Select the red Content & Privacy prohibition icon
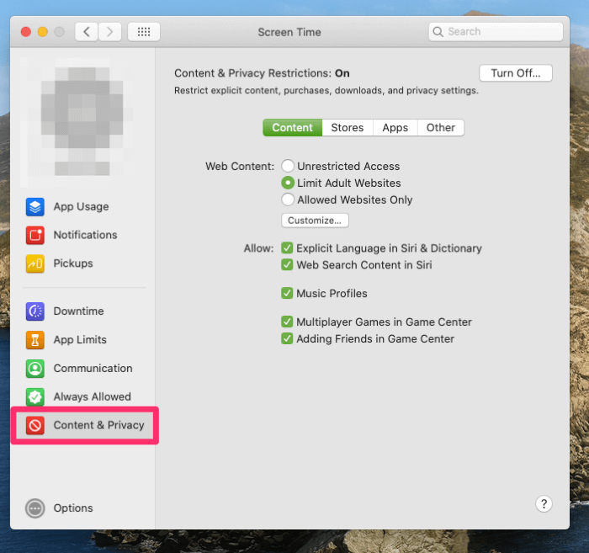 [x=35, y=426]
